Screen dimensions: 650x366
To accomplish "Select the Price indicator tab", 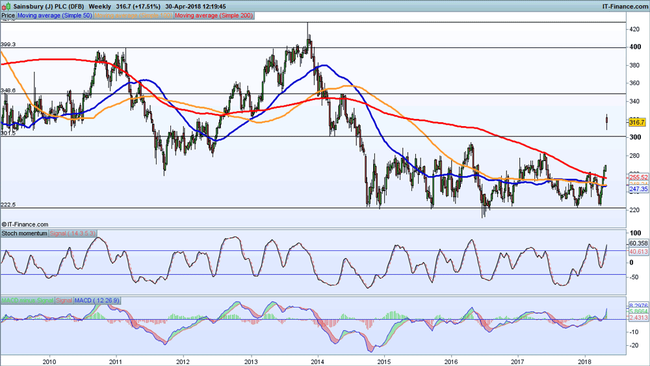I will 8,16.
